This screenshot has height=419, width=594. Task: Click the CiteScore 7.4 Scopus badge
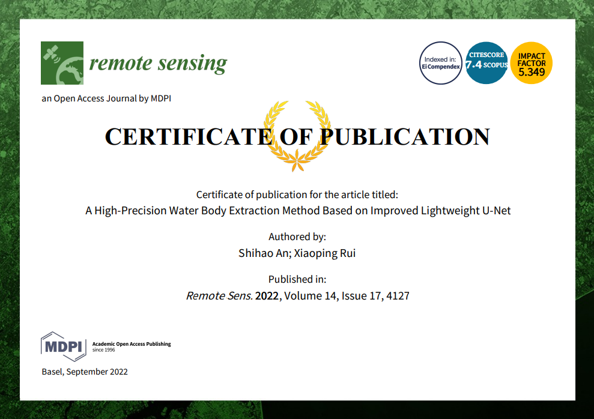(486, 63)
